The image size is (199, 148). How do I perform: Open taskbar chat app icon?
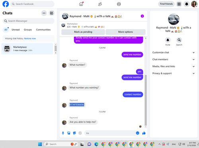click(x=89, y=144)
